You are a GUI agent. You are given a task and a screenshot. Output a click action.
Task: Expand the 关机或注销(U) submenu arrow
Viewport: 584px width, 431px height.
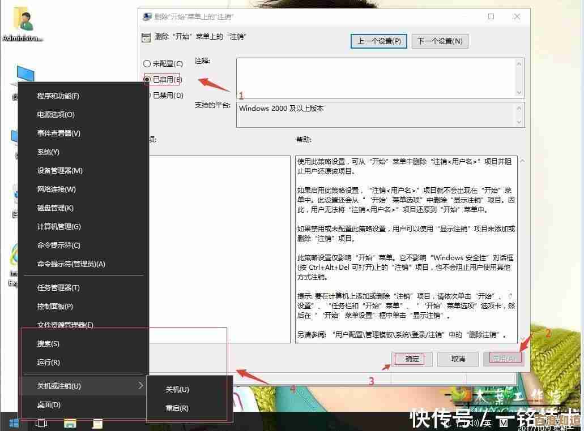[140, 386]
